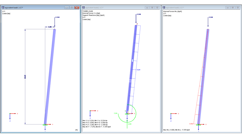Screen dimensions: 242x138
Task: Click 'Support Reactions [kip], [kipft]' label
Action: [93, 15]
